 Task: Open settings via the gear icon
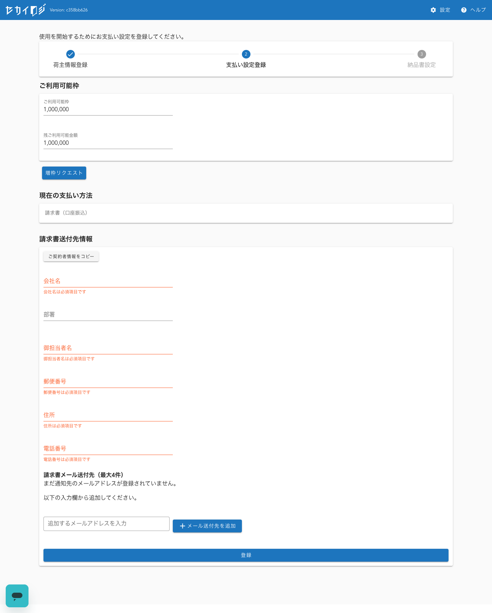(433, 10)
